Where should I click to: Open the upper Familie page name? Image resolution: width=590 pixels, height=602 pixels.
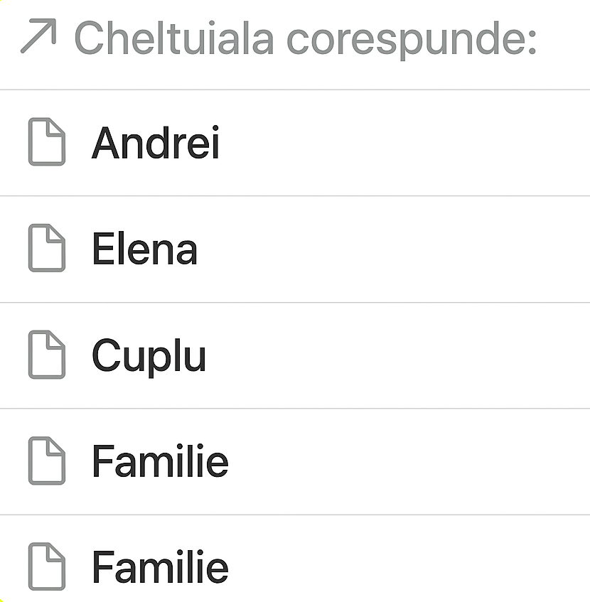[160, 461]
